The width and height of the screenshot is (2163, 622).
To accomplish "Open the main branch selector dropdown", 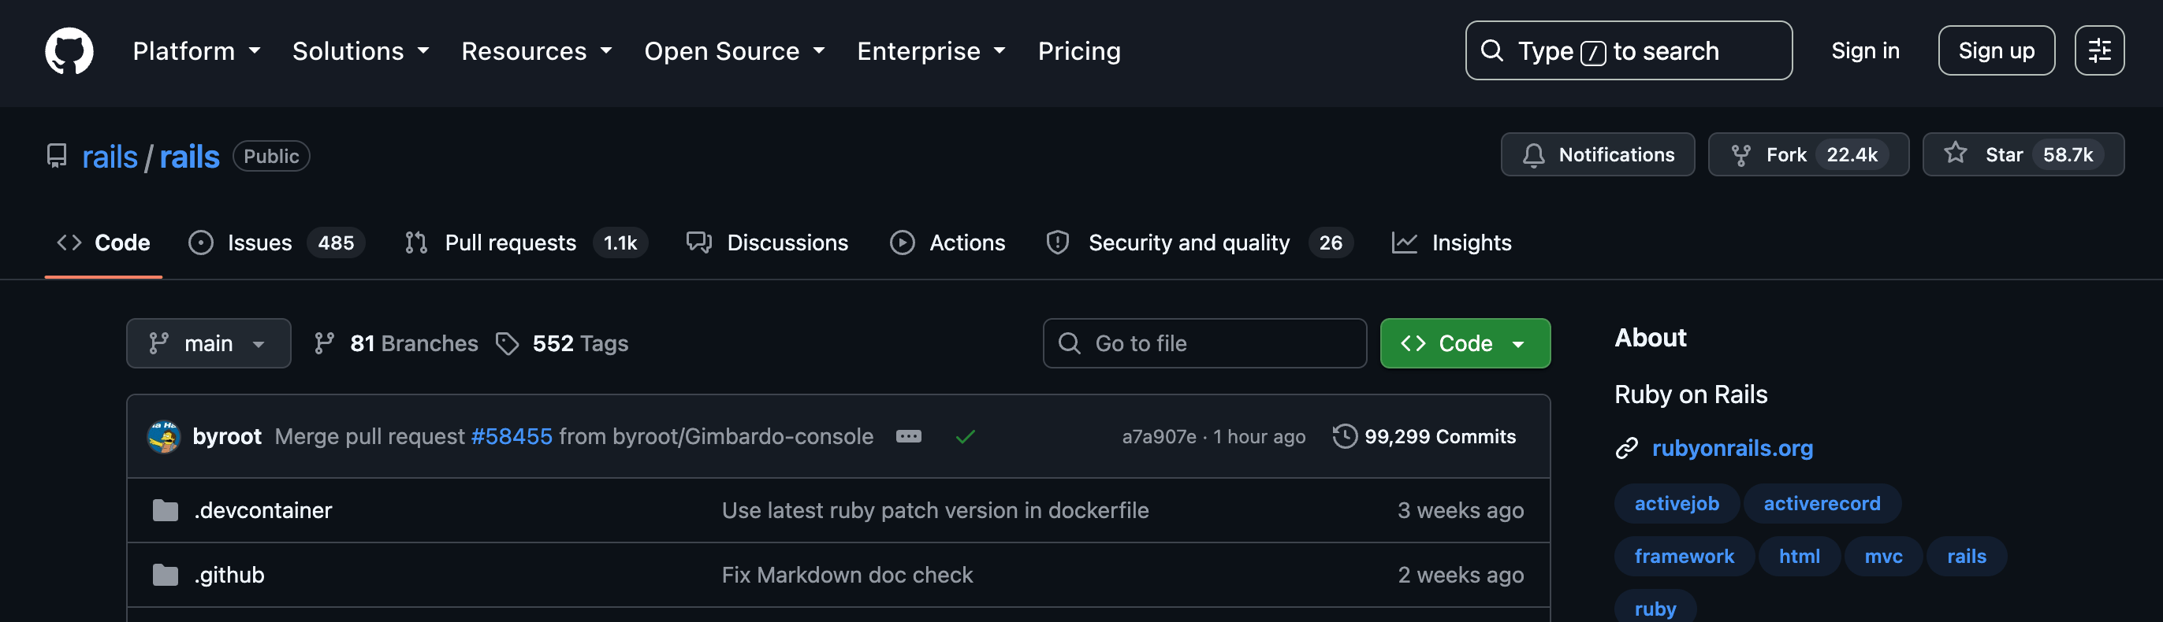I will (x=208, y=344).
